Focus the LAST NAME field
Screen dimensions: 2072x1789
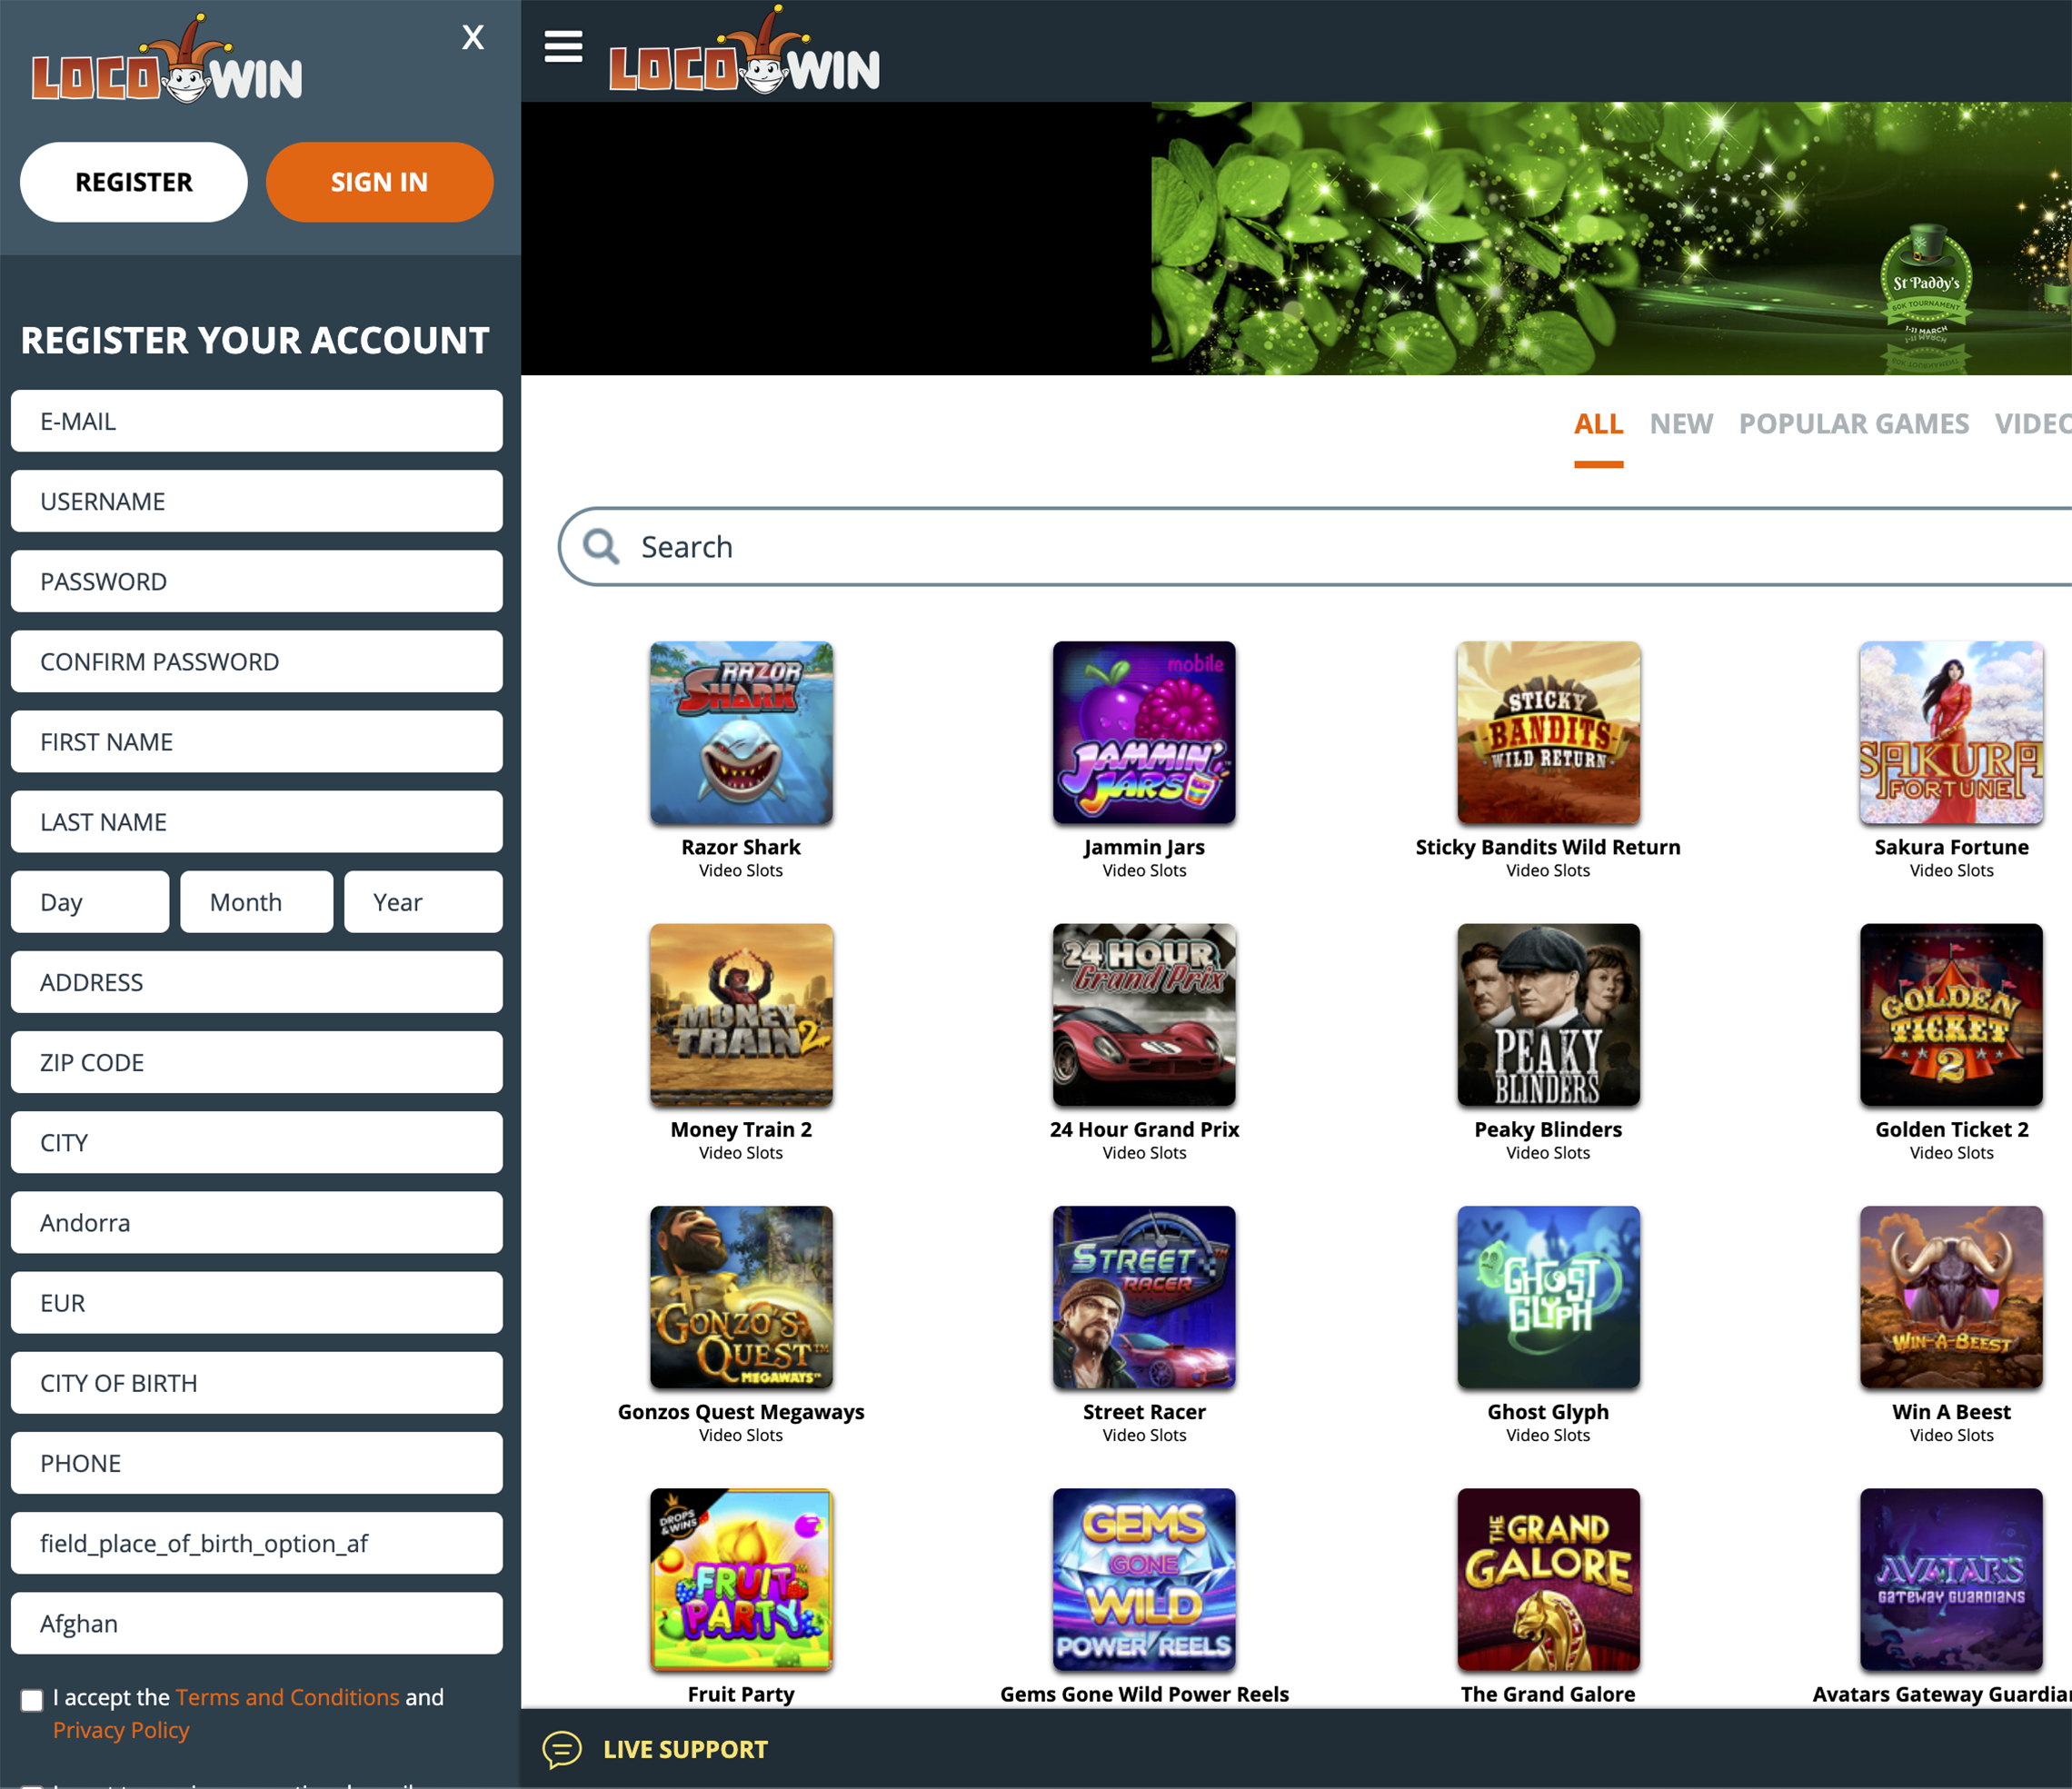pos(257,821)
